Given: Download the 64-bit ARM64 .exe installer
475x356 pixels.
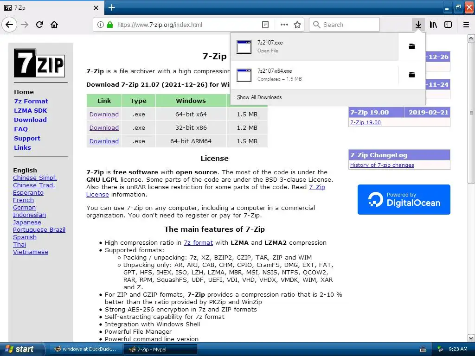Looking at the screenshot, I should [x=104, y=141].
